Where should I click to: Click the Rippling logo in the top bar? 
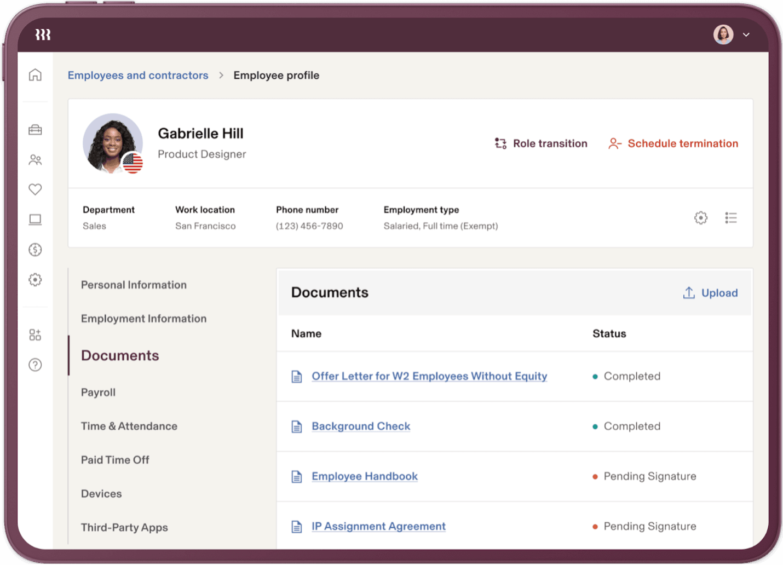tap(42, 34)
